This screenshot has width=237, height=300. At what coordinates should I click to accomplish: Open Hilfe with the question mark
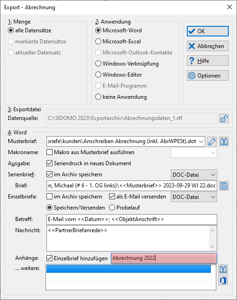pyautogui.click(x=208, y=61)
